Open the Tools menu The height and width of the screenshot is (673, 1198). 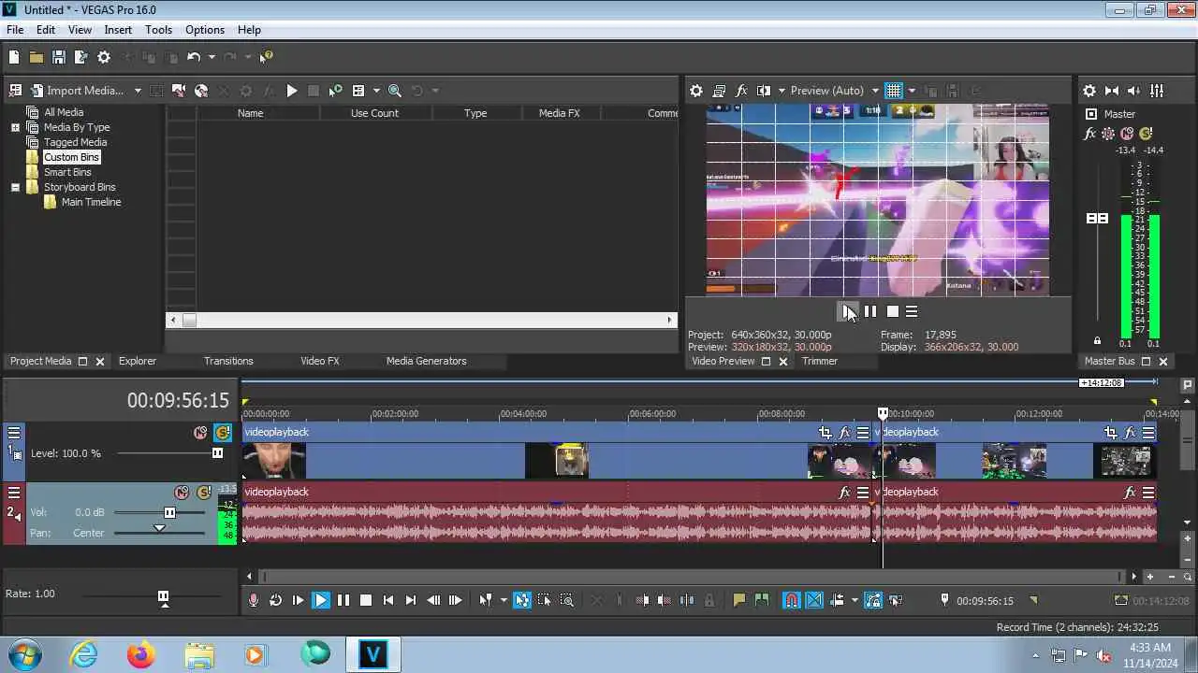pyautogui.click(x=158, y=30)
